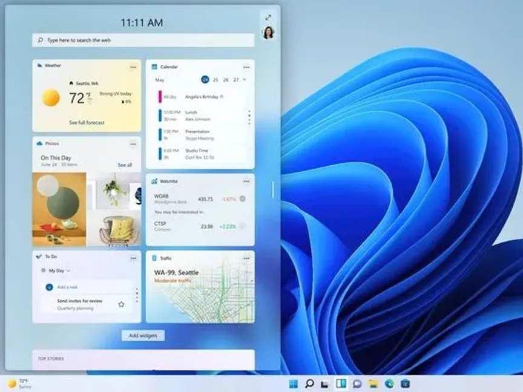The width and height of the screenshot is (523, 392).
Task: Open the user profile avatar
Action: (268, 33)
